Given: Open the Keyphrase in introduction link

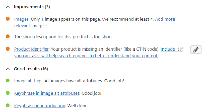Looking at the screenshot, I should (x=39, y=106).
